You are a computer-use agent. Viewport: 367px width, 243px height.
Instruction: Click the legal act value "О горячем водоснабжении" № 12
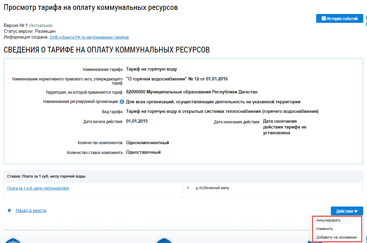[x=177, y=79]
